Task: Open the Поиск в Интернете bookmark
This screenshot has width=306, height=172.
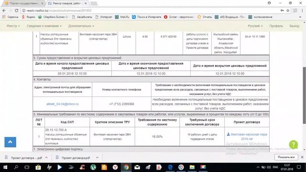Action: (147, 17)
